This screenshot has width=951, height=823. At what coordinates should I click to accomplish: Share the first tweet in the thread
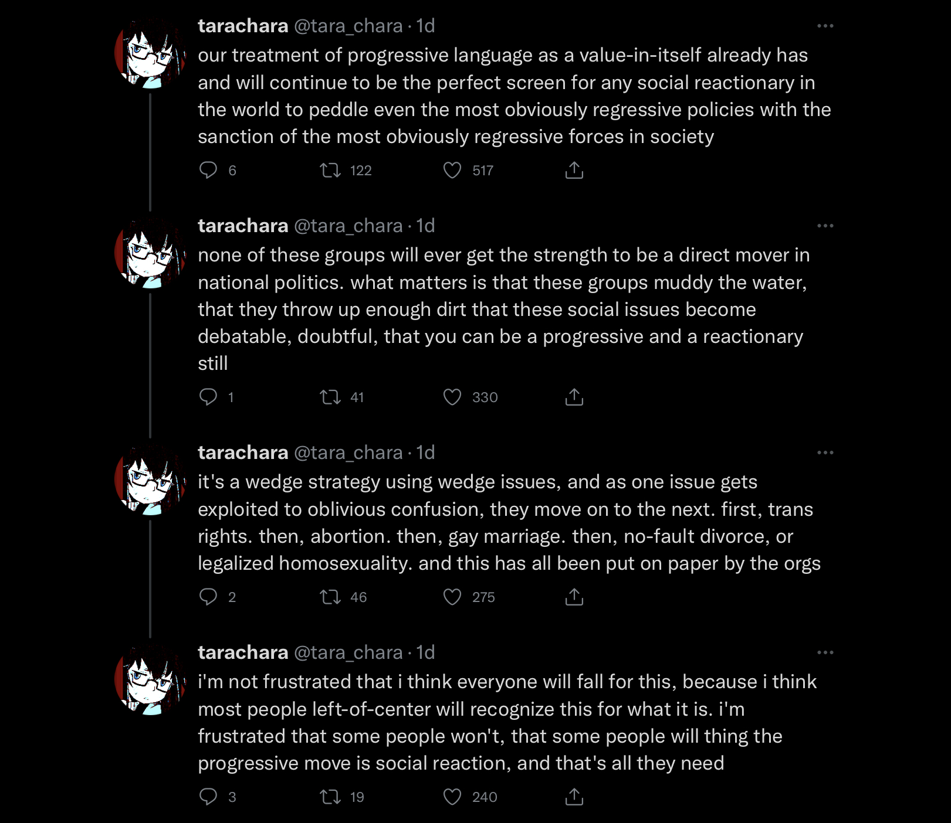[574, 170]
